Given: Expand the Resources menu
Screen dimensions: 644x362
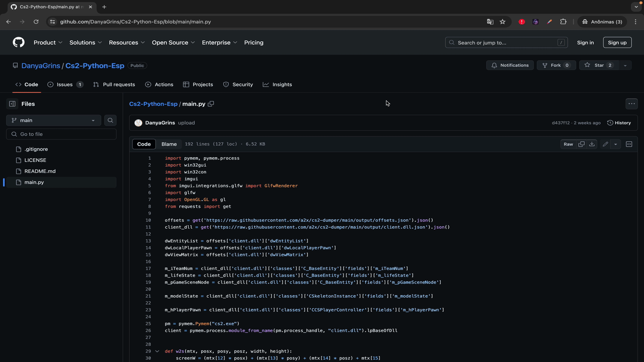Looking at the screenshot, I should point(127,43).
